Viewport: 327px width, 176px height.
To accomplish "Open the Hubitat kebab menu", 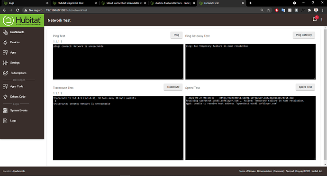I will (x=322, y=19).
